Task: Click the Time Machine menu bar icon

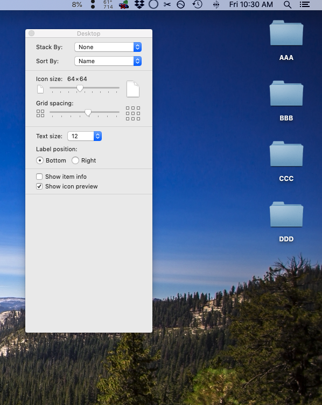Action: tap(197, 4)
